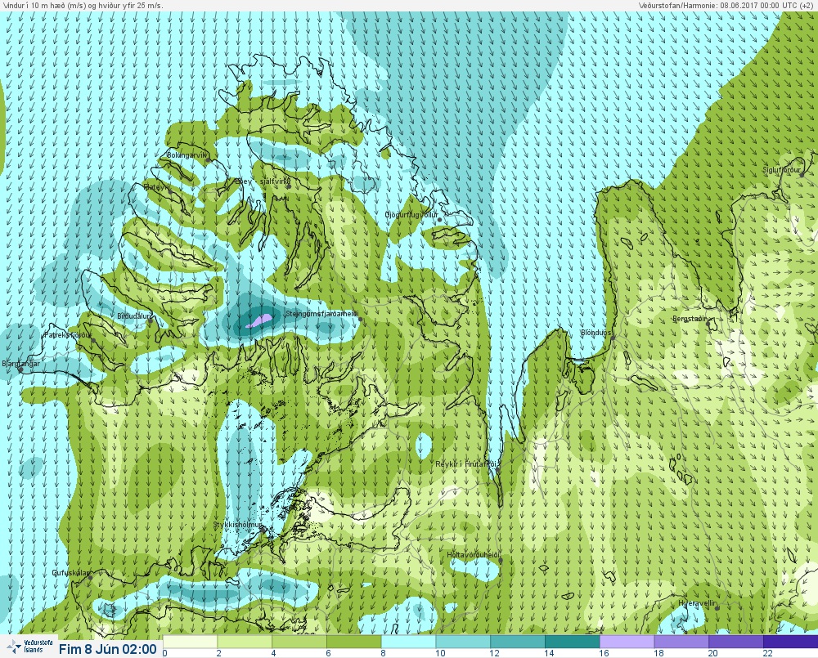Click legend value 22
This screenshot has height=658, width=818.
coord(767,653)
